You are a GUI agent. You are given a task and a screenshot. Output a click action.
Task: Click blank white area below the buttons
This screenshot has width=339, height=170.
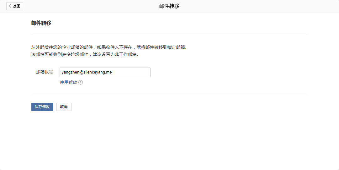tap(169, 141)
